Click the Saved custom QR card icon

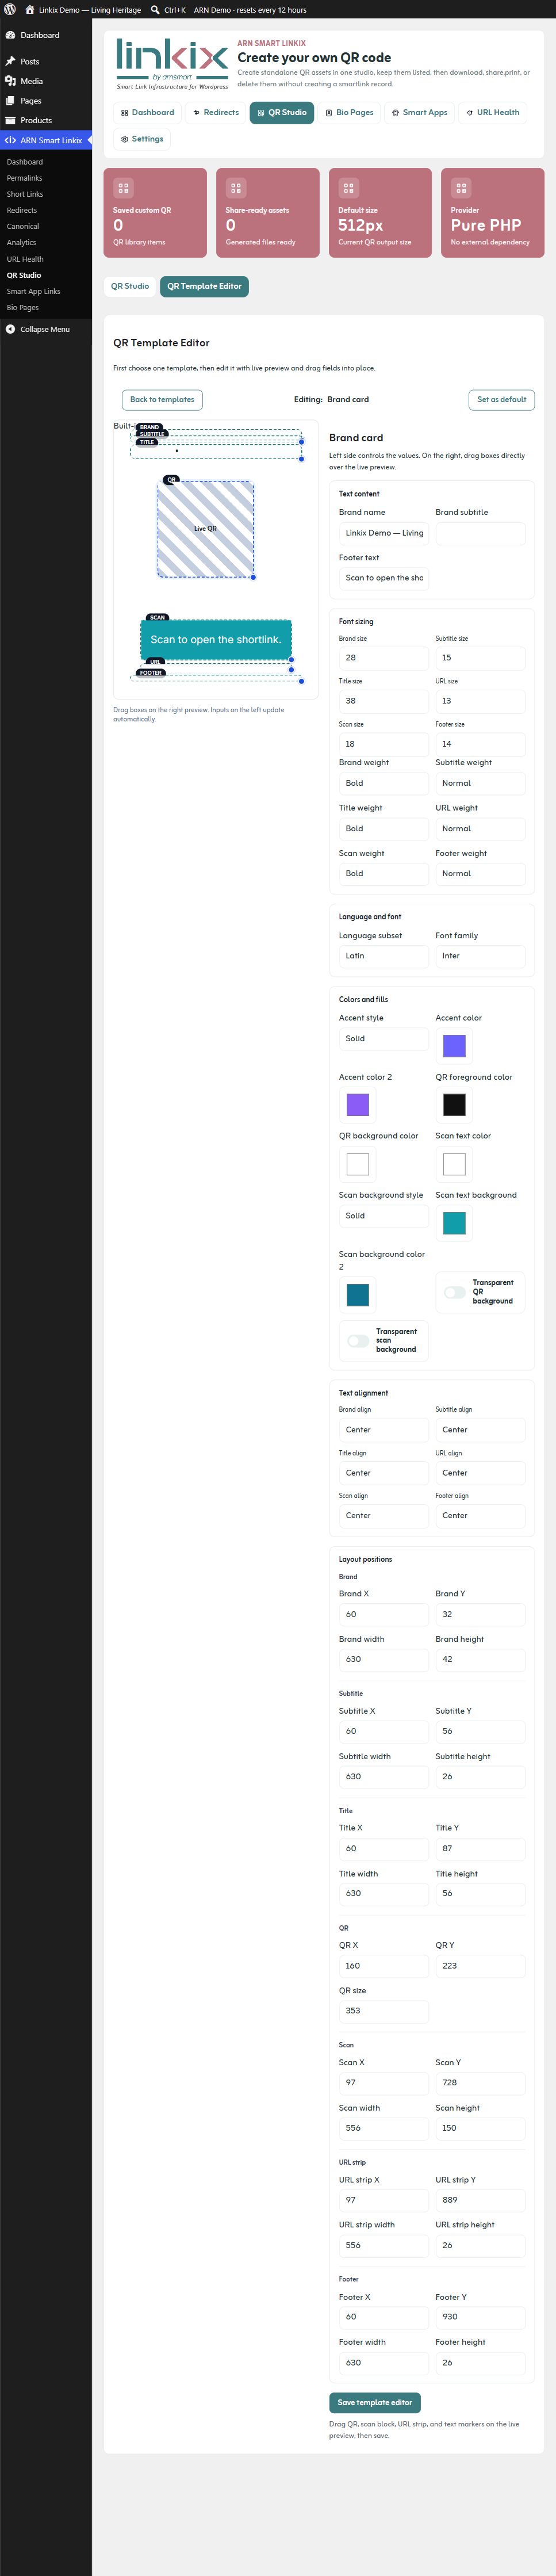123,187
